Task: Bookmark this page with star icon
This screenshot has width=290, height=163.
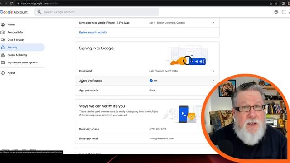Action: coord(276,3)
